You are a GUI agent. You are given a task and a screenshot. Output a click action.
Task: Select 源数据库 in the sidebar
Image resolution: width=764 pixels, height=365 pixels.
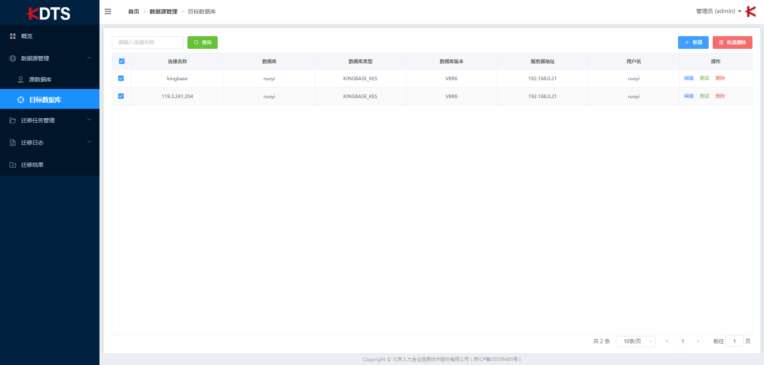pos(50,79)
